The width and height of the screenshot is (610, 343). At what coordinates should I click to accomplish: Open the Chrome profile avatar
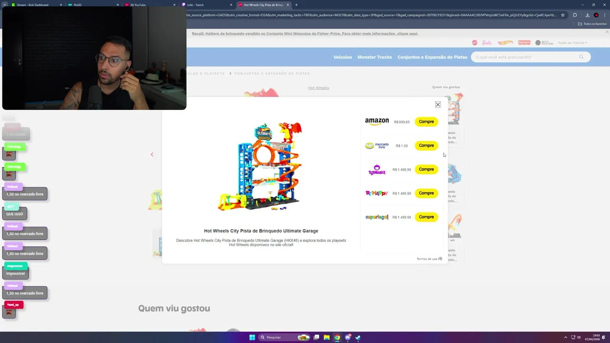[x=596, y=15]
